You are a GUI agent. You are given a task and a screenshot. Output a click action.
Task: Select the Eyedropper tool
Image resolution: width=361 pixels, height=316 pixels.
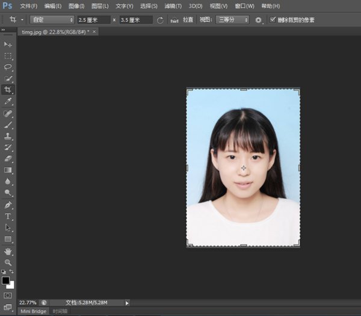click(8, 101)
